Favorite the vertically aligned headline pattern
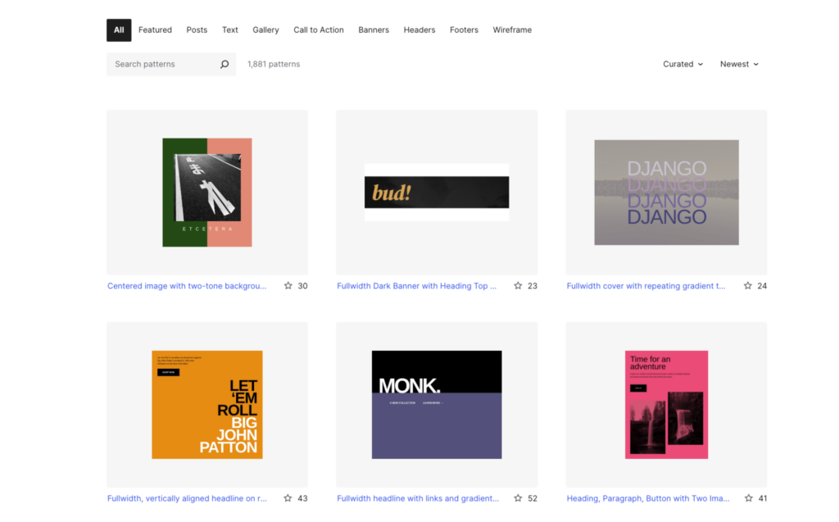The width and height of the screenshot is (839, 522). [288, 498]
